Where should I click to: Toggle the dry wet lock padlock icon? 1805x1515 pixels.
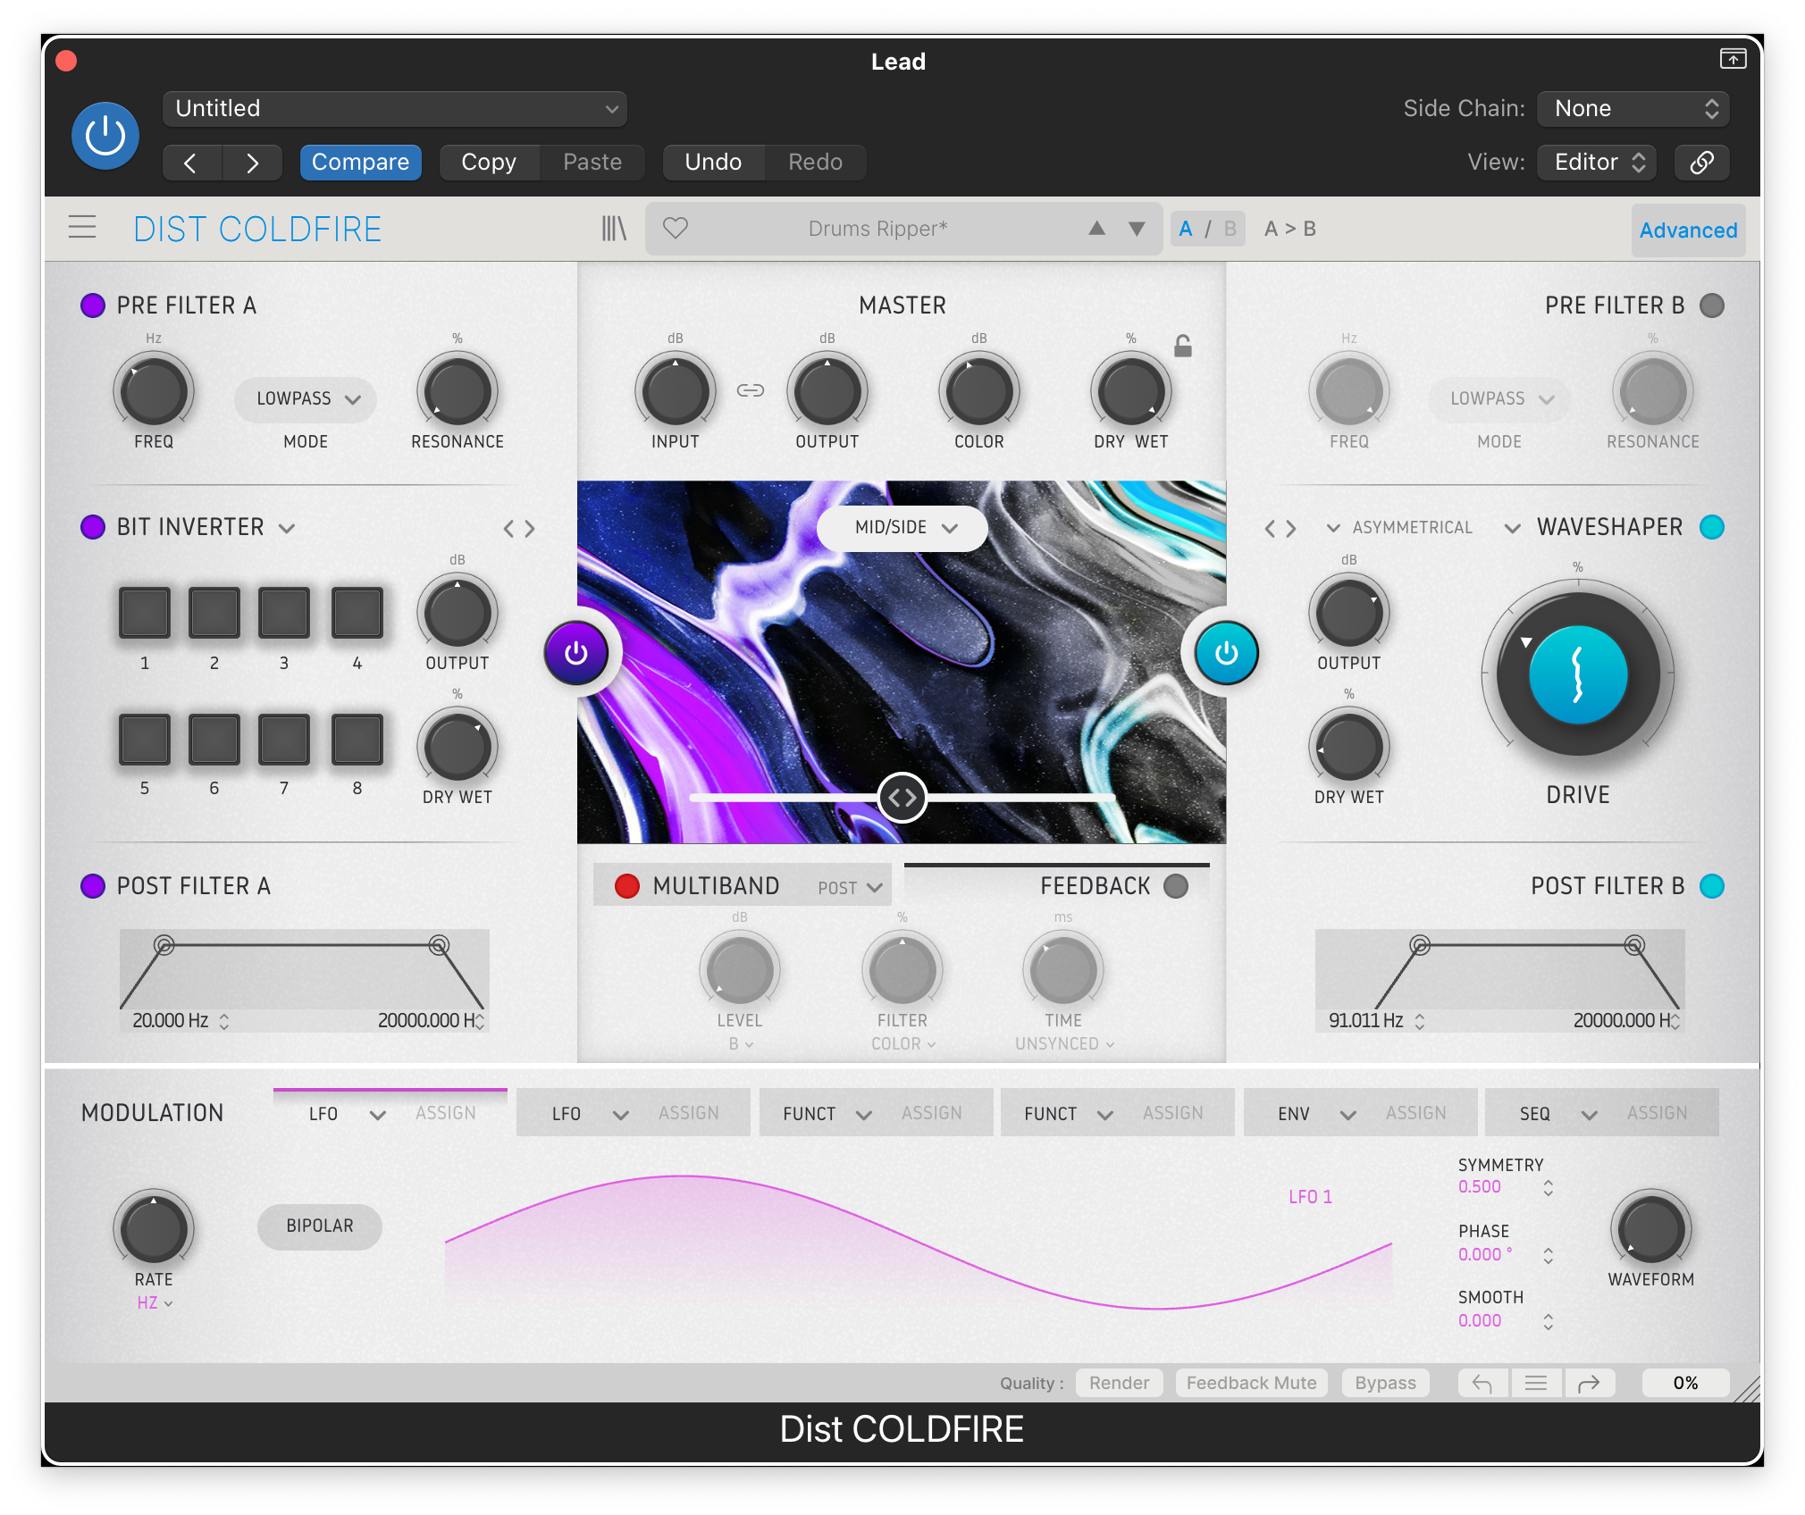(1183, 346)
